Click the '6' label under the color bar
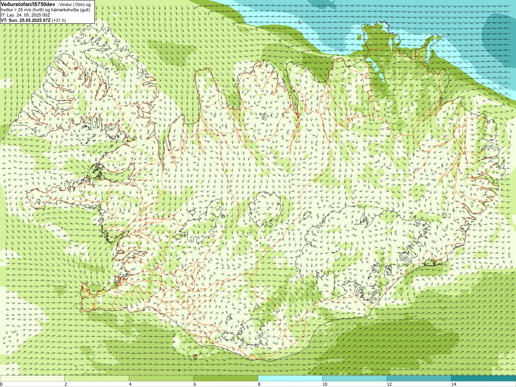Viewport: 516px width, 387px height. 195,384
